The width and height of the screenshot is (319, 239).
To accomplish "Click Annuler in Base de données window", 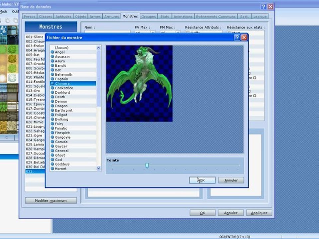I will (231, 213).
